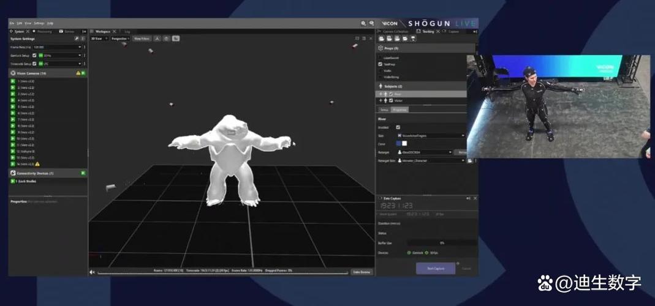Click the Vicon Cameras gear icon
Viewport: 655px width, 306px height.
pos(13,73)
